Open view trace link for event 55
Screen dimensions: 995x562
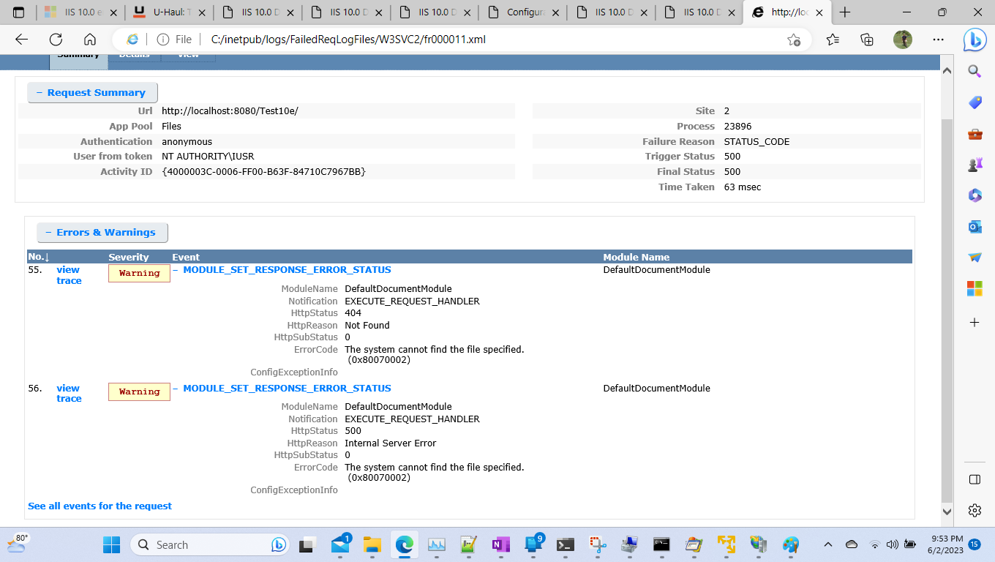(x=69, y=275)
